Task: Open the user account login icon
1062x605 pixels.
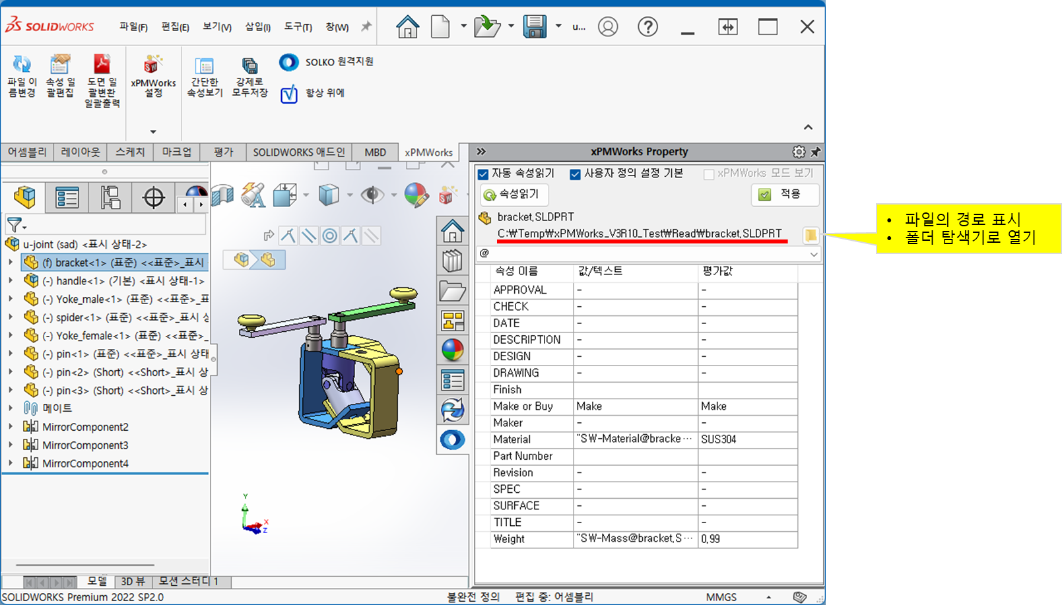Action: point(608,27)
